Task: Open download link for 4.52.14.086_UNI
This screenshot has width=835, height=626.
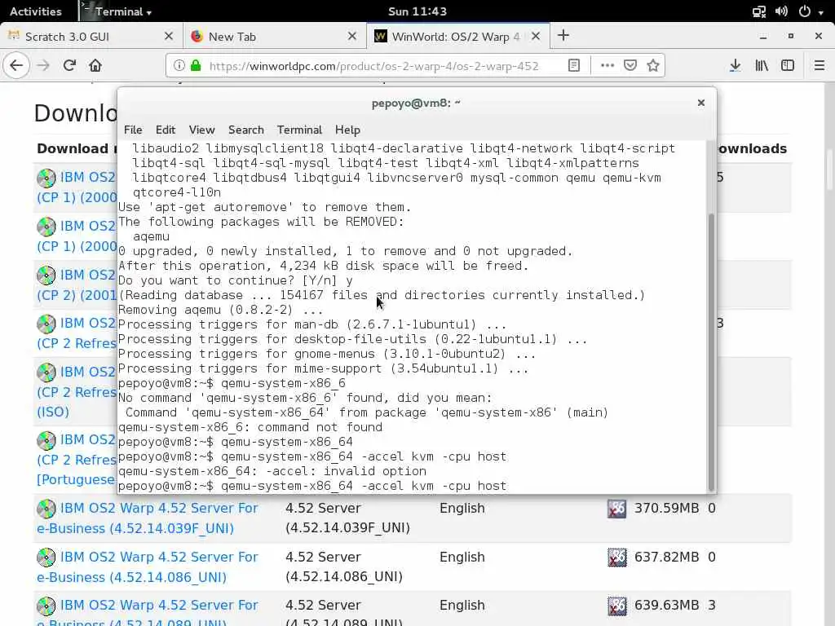Action: click(x=147, y=567)
